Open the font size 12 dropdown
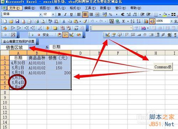Screen dimensions: 178x129 click(x=53, y=15)
